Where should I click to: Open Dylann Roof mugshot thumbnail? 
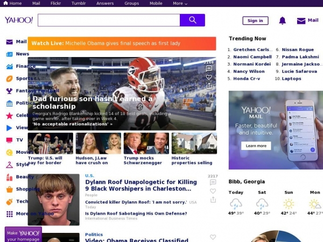pos(53,200)
